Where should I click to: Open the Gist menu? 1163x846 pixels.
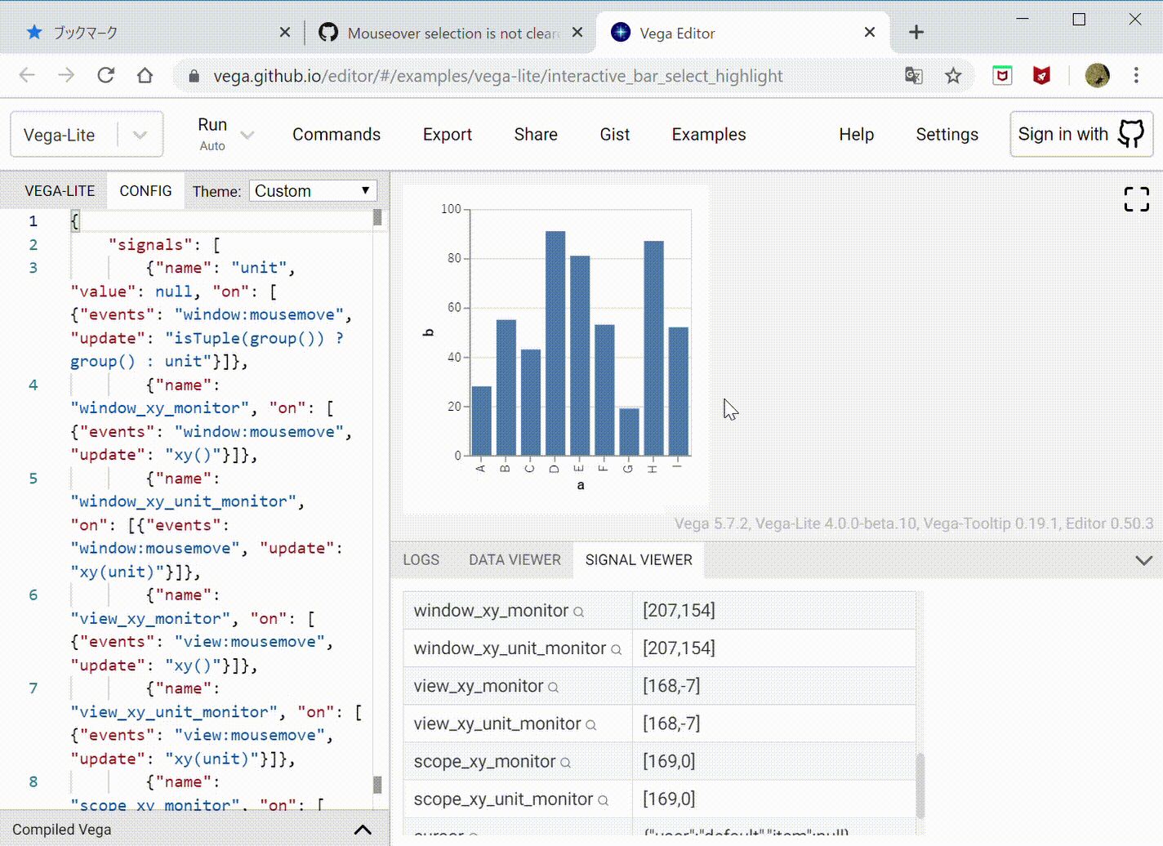615,135
